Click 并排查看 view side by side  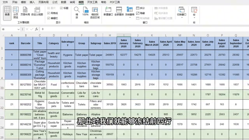click(x=161, y=8)
